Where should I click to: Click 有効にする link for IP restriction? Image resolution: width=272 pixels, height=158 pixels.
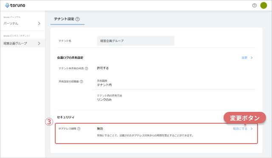(x=240, y=129)
